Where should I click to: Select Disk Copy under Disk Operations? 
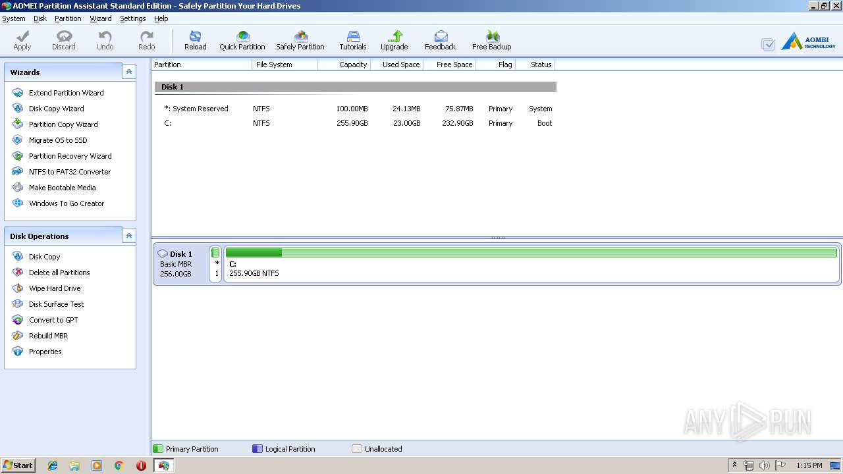[44, 257]
